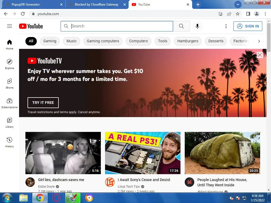
Task: Click the page vertical scrollbar thumb
Action: click(x=269, y=37)
